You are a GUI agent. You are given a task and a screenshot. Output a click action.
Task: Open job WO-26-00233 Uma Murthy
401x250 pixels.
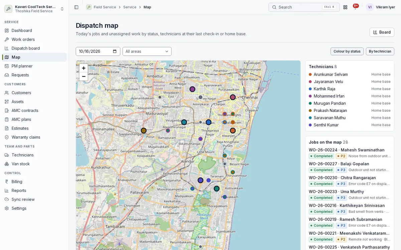[x=350, y=195]
